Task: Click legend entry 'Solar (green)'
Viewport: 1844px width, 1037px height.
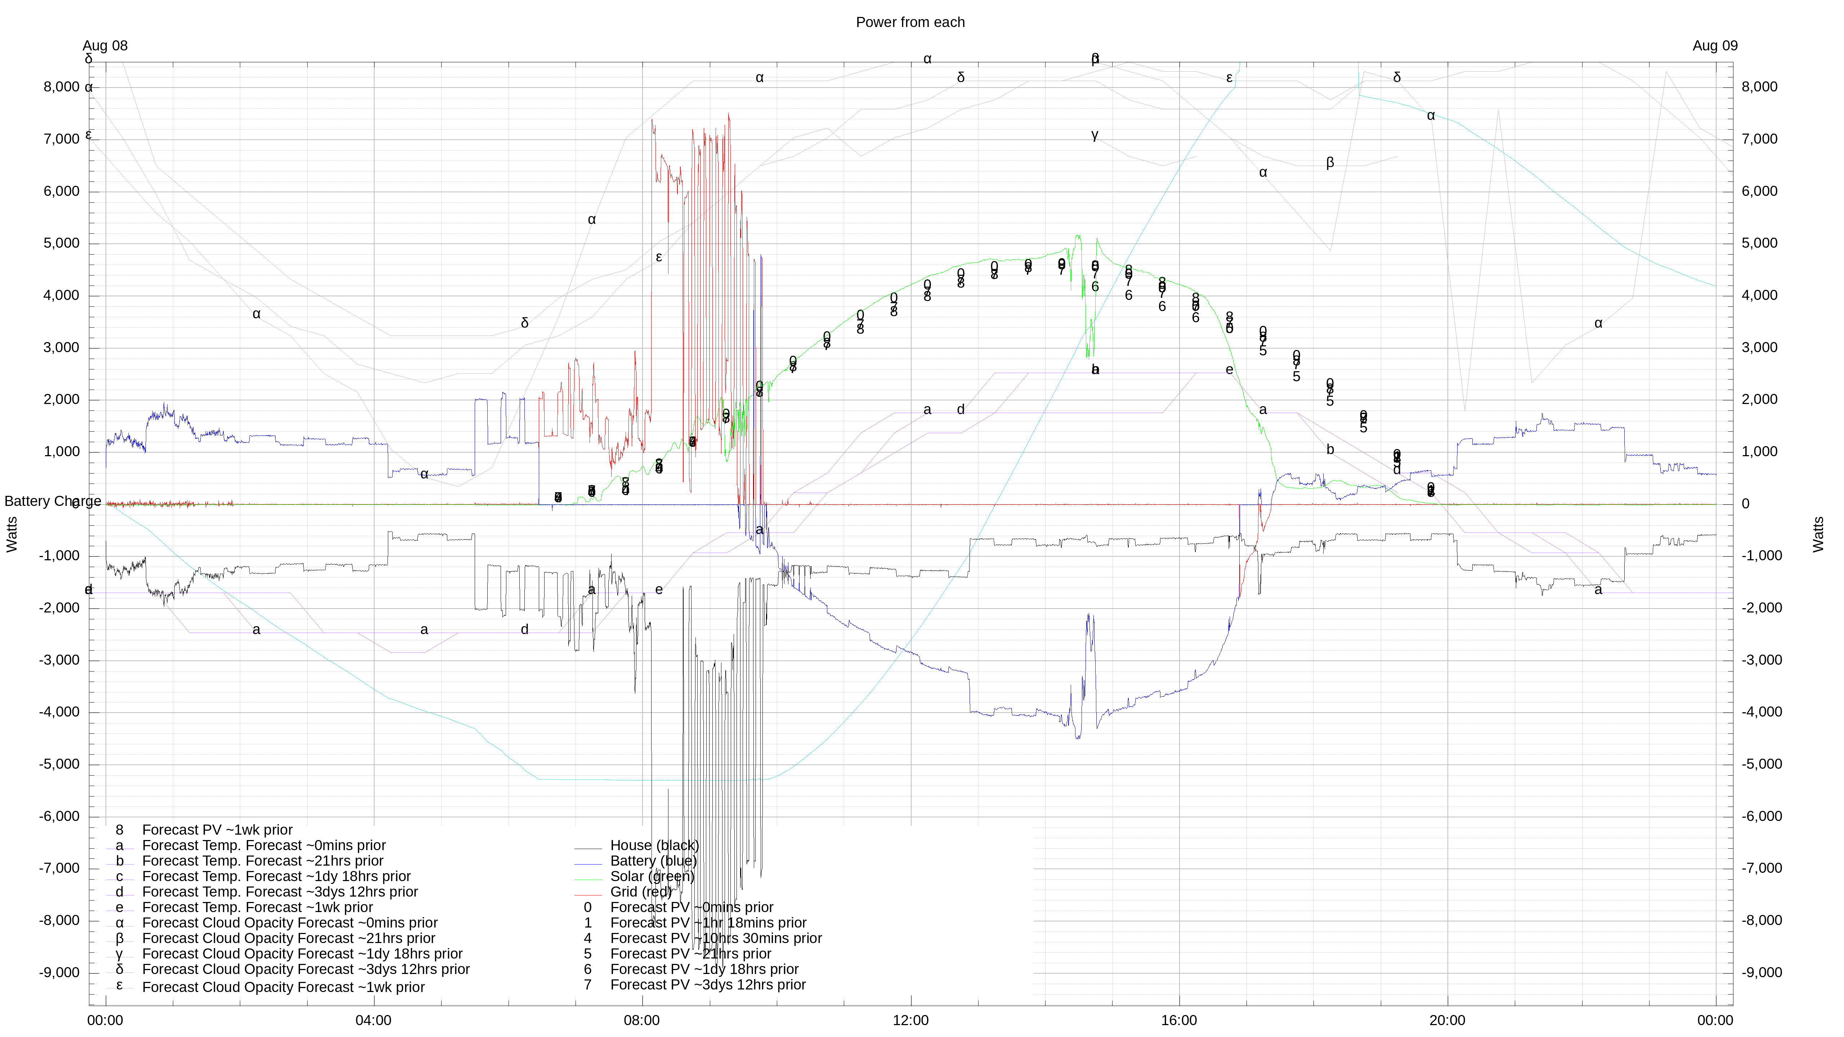Action: (652, 876)
